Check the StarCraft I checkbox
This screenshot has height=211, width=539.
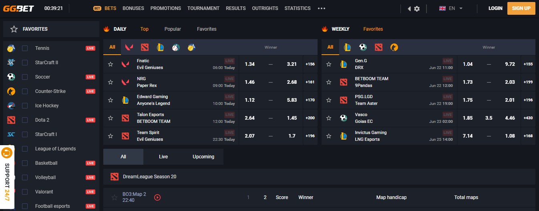pyautogui.click(x=25, y=134)
